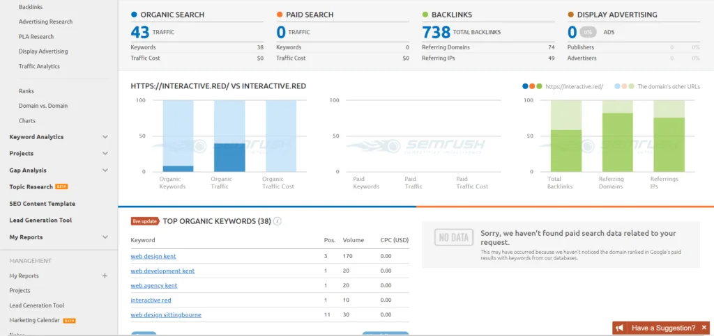Image resolution: width=714 pixels, height=336 pixels.
Task: Open the 'web design kent' keyword link
Action: click(x=153, y=256)
